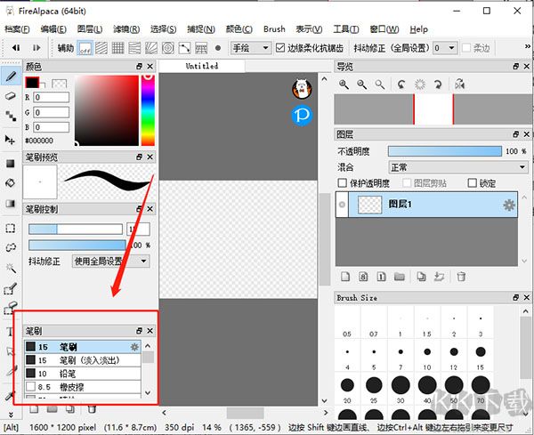Select the Brush pen tool in left toolbar

pyautogui.click(x=11, y=76)
